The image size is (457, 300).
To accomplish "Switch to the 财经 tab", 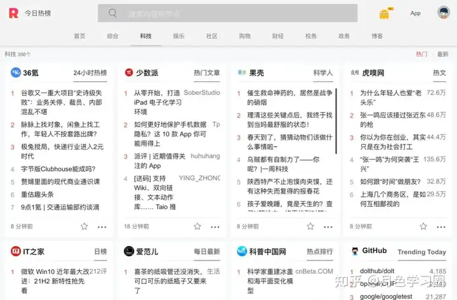I will point(278,36).
